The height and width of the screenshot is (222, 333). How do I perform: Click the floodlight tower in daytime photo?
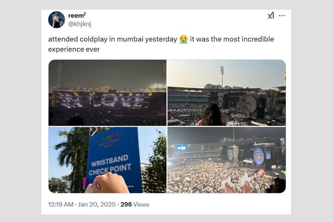coord(222,76)
